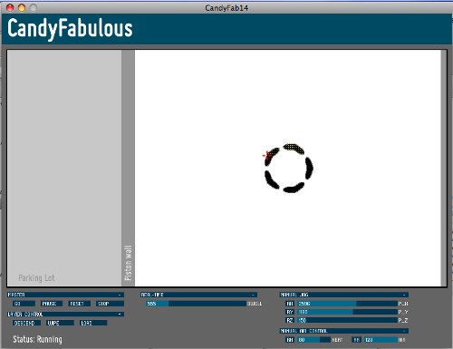
Task: Toggle the RX jog button
Action: (x=290, y=304)
